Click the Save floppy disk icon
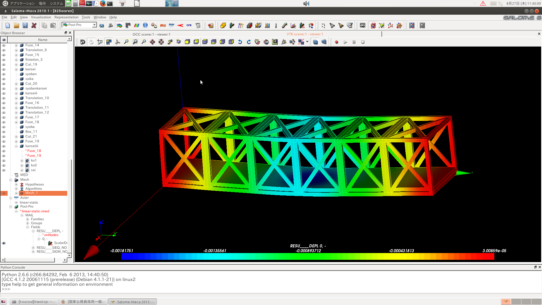Image resolution: width=542 pixels, height=305 pixels. pyautogui.click(x=25, y=25)
